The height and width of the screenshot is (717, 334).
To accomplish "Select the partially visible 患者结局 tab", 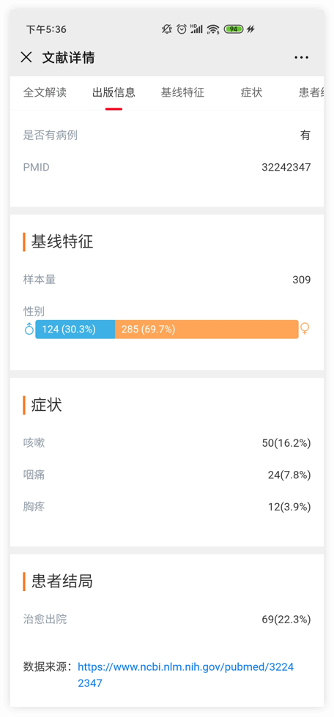I will tap(311, 92).
